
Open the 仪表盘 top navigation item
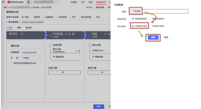(74, 2)
